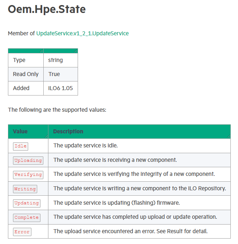The width and height of the screenshot is (238, 244).
Task: Click the Complete code value
Action: pyautogui.click(x=26, y=217)
